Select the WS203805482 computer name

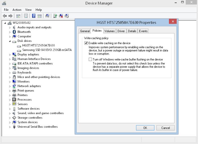tap(22, 23)
